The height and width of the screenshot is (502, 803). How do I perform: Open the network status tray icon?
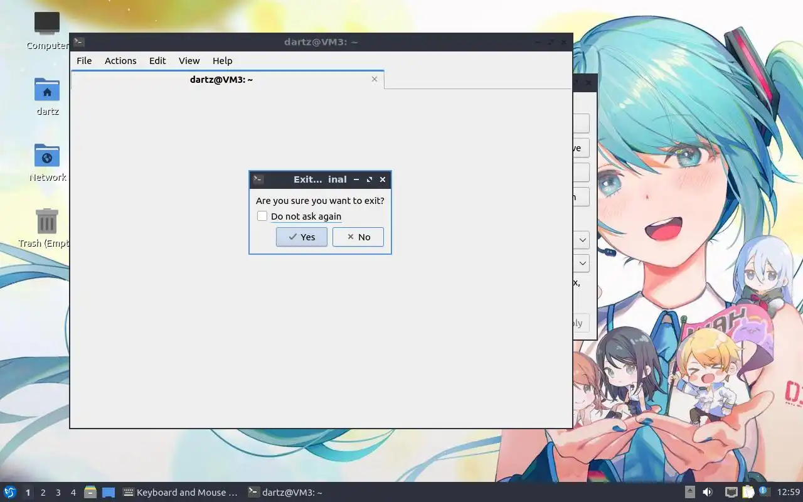(731, 493)
